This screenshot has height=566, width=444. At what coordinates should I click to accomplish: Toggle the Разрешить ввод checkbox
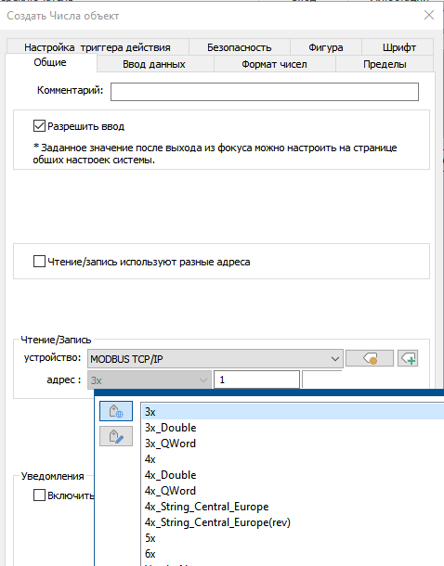[x=39, y=126]
